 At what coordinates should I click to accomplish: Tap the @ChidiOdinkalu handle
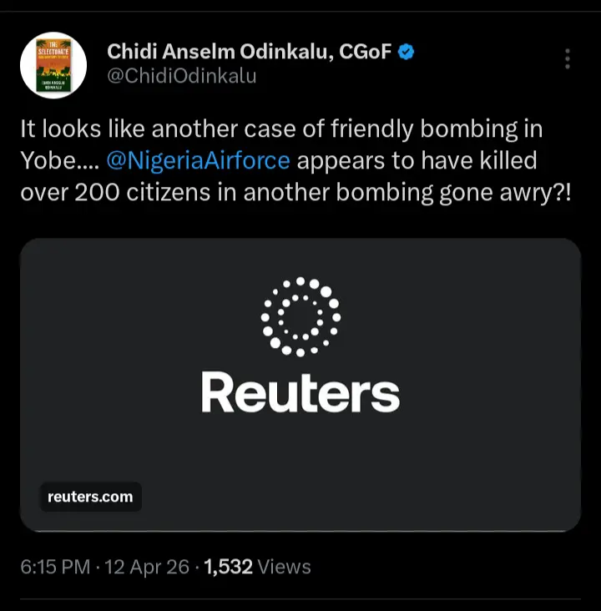(x=181, y=77)
